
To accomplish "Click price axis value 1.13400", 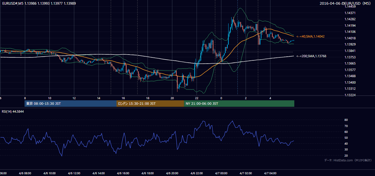I will (x=350, y=82).
